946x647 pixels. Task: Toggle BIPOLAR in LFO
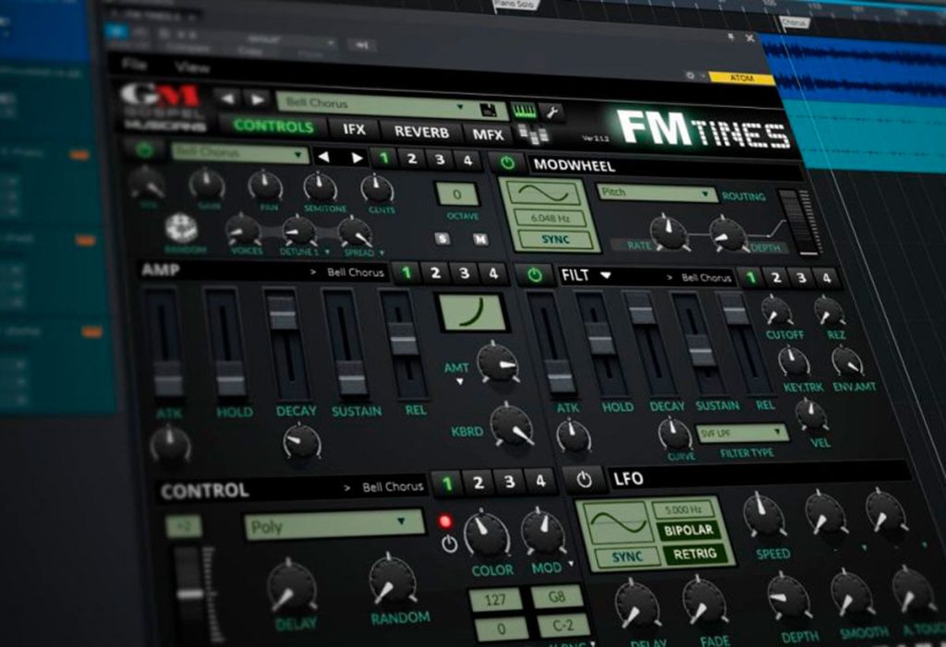pyautogui.click(x=687, y=531)
